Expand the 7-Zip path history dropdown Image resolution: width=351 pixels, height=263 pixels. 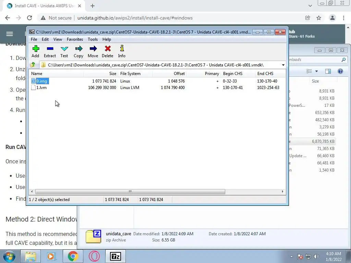[283, 65]
